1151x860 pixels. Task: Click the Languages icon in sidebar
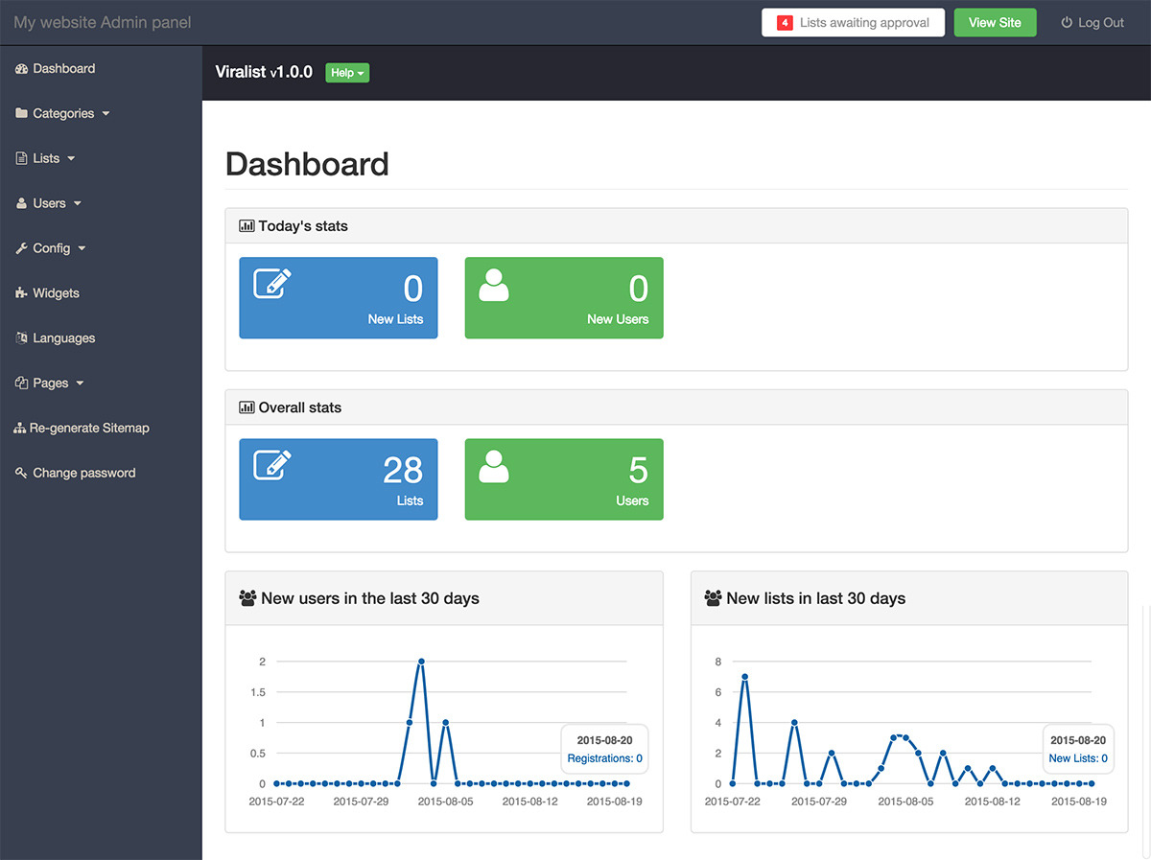22,337
